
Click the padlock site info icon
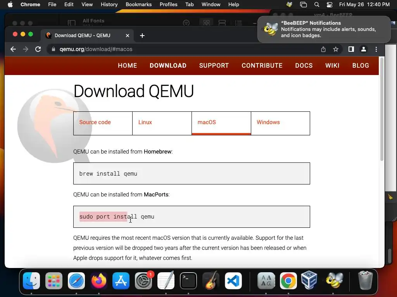click(54, 49)
